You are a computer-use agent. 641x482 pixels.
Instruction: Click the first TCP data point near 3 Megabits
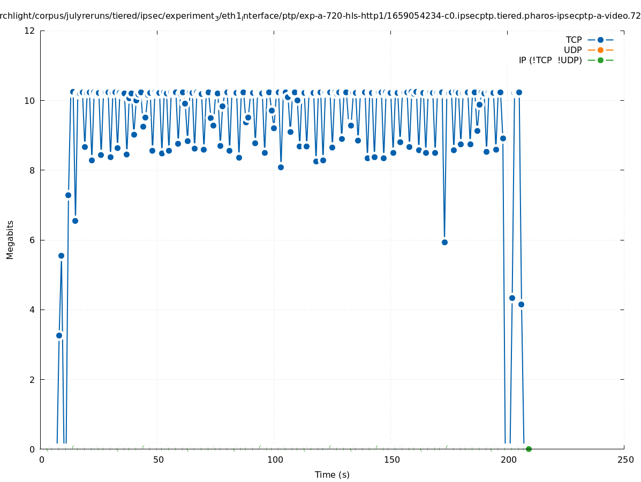click(59, 335)
